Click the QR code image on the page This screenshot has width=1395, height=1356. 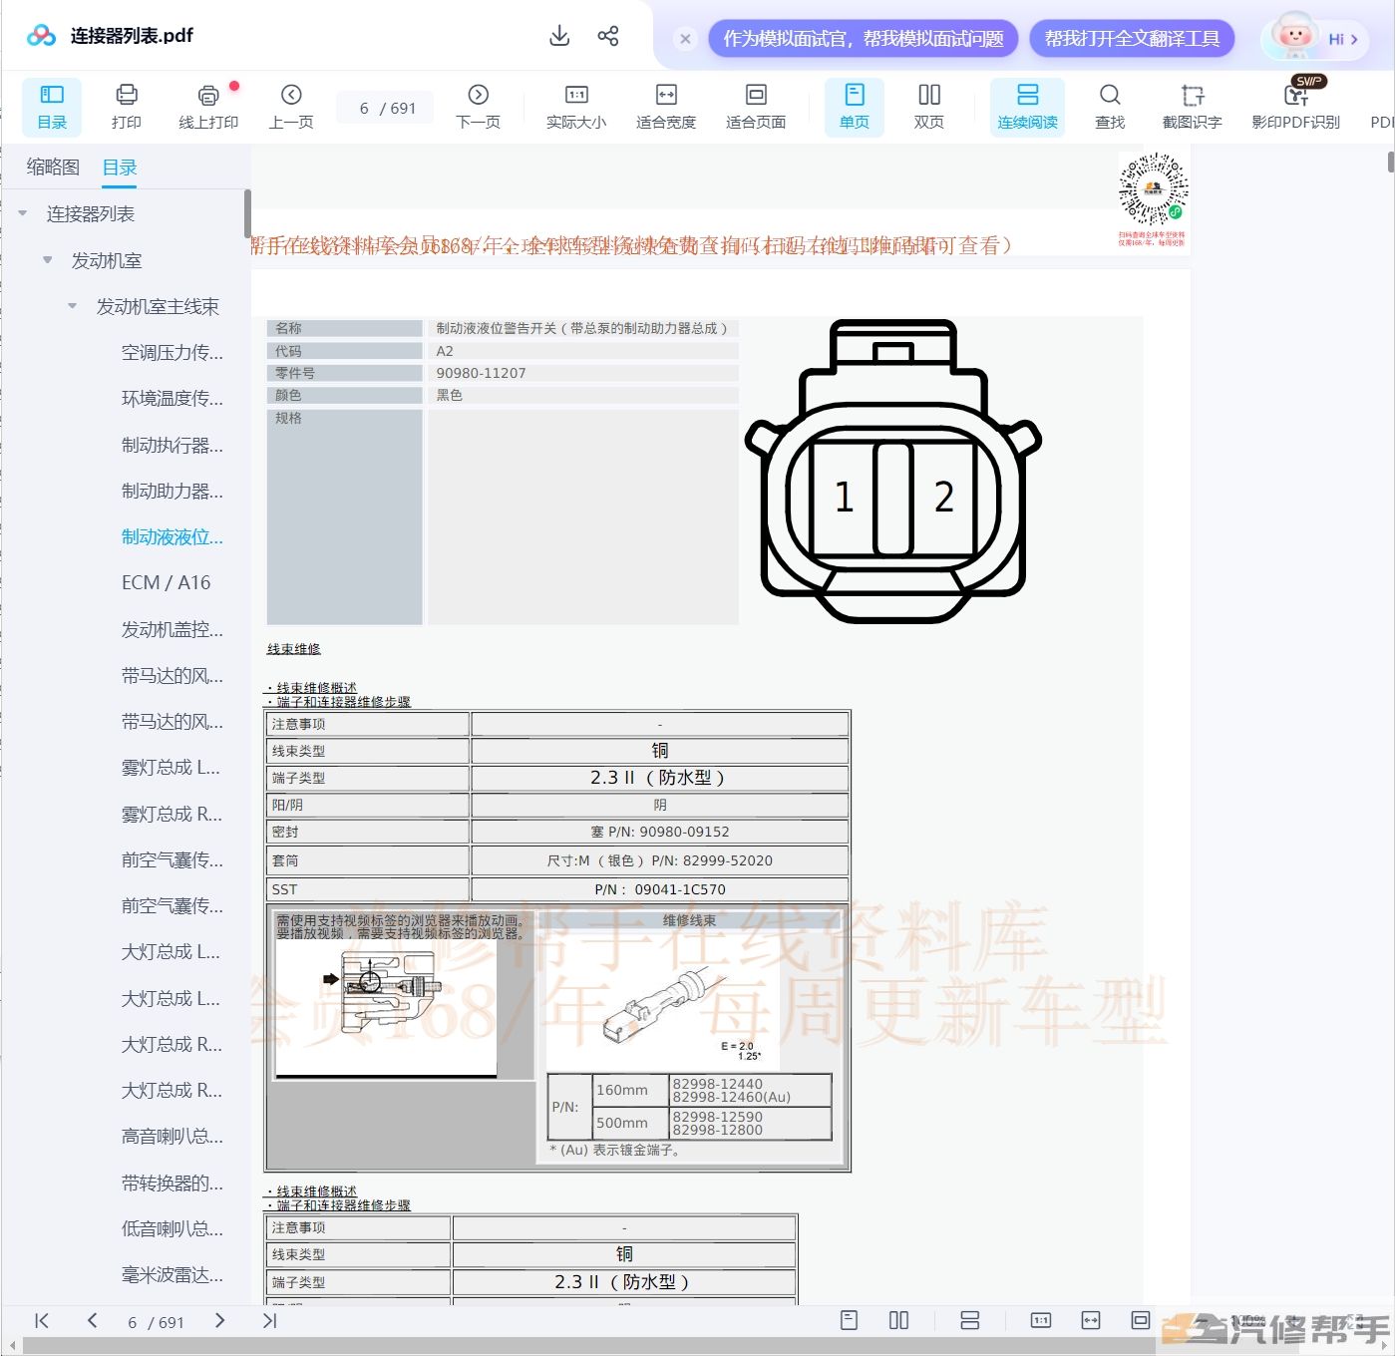(x=1153, y=189)
